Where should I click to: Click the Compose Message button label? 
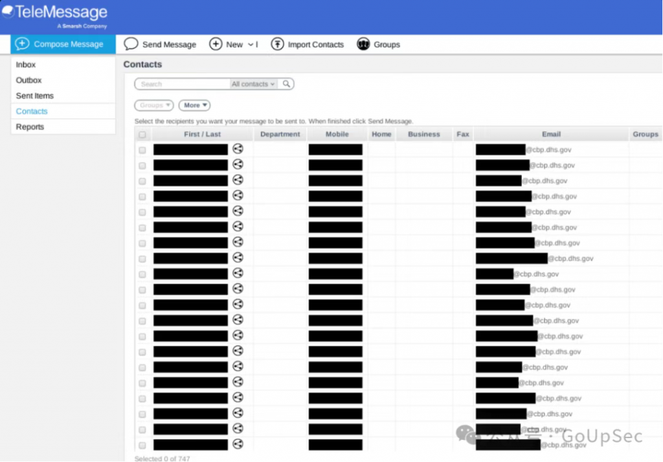[x=69, y=44]
